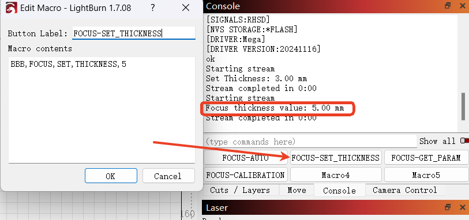This screenshot has height=220, width=469.
Task: Switch to the Move tab
Action: pos(297,190)
